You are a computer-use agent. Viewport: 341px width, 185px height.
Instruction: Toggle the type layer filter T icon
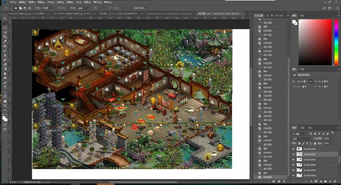pyautogui.click(x=319, y=134)
